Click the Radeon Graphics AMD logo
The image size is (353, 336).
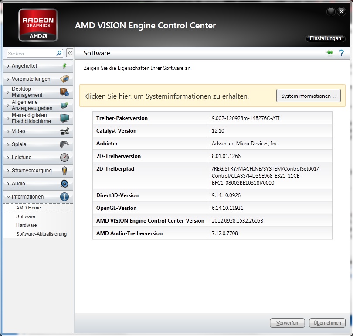pyautogui.click(x=38, y=25)
